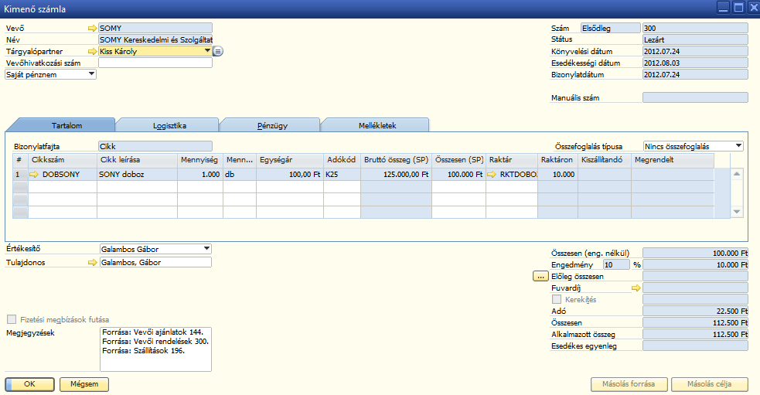Select the Bruttó összeg (SP) column header
Image resolution: width=760 pixels, height=395 pixels.
[x=396, y=160]
